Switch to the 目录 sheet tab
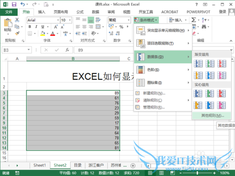Screen dimensions: 235x176 (78, 165)
